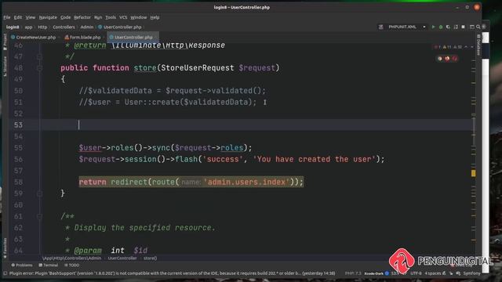Click the Plugin error BashSupport notification message

(173, 273)
